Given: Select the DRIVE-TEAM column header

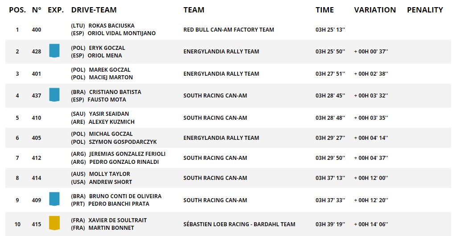Looking at the screenshot, I should point(94,10).
